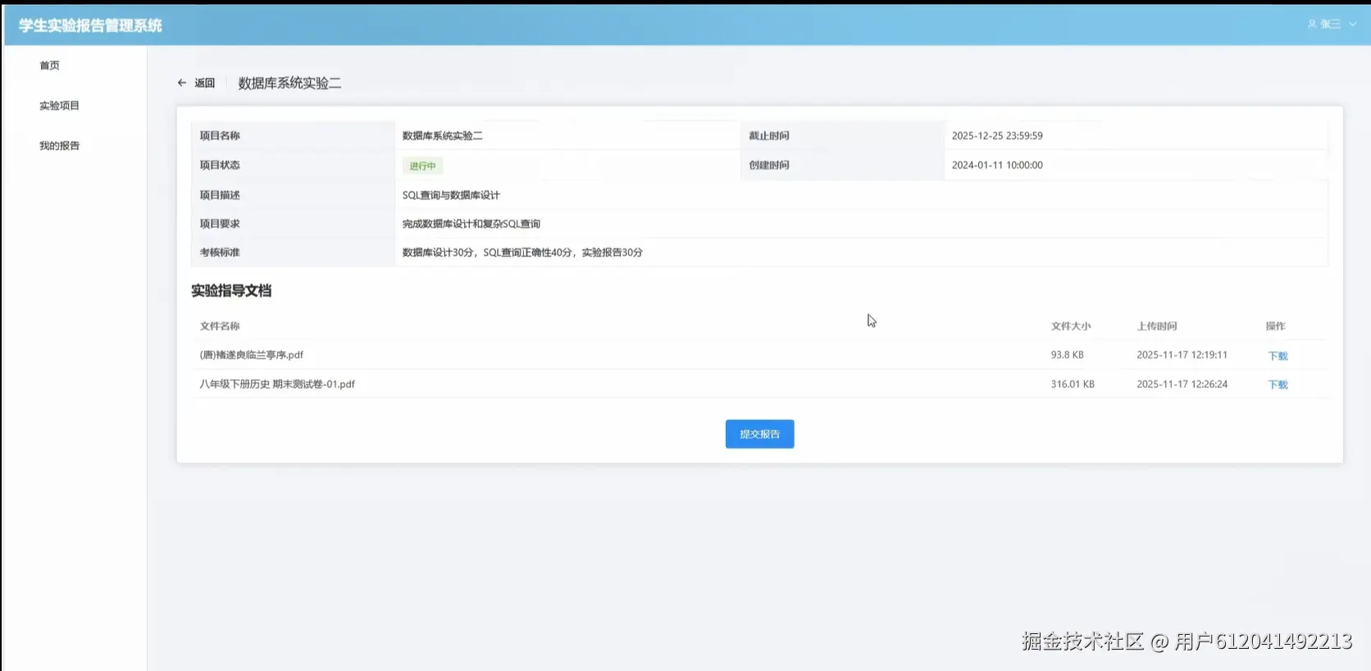Viewport: 1371px width, 671px height.
Task: Click the creation time 2024-01-11 10:00:00
Action: click(x=997, y=165)
